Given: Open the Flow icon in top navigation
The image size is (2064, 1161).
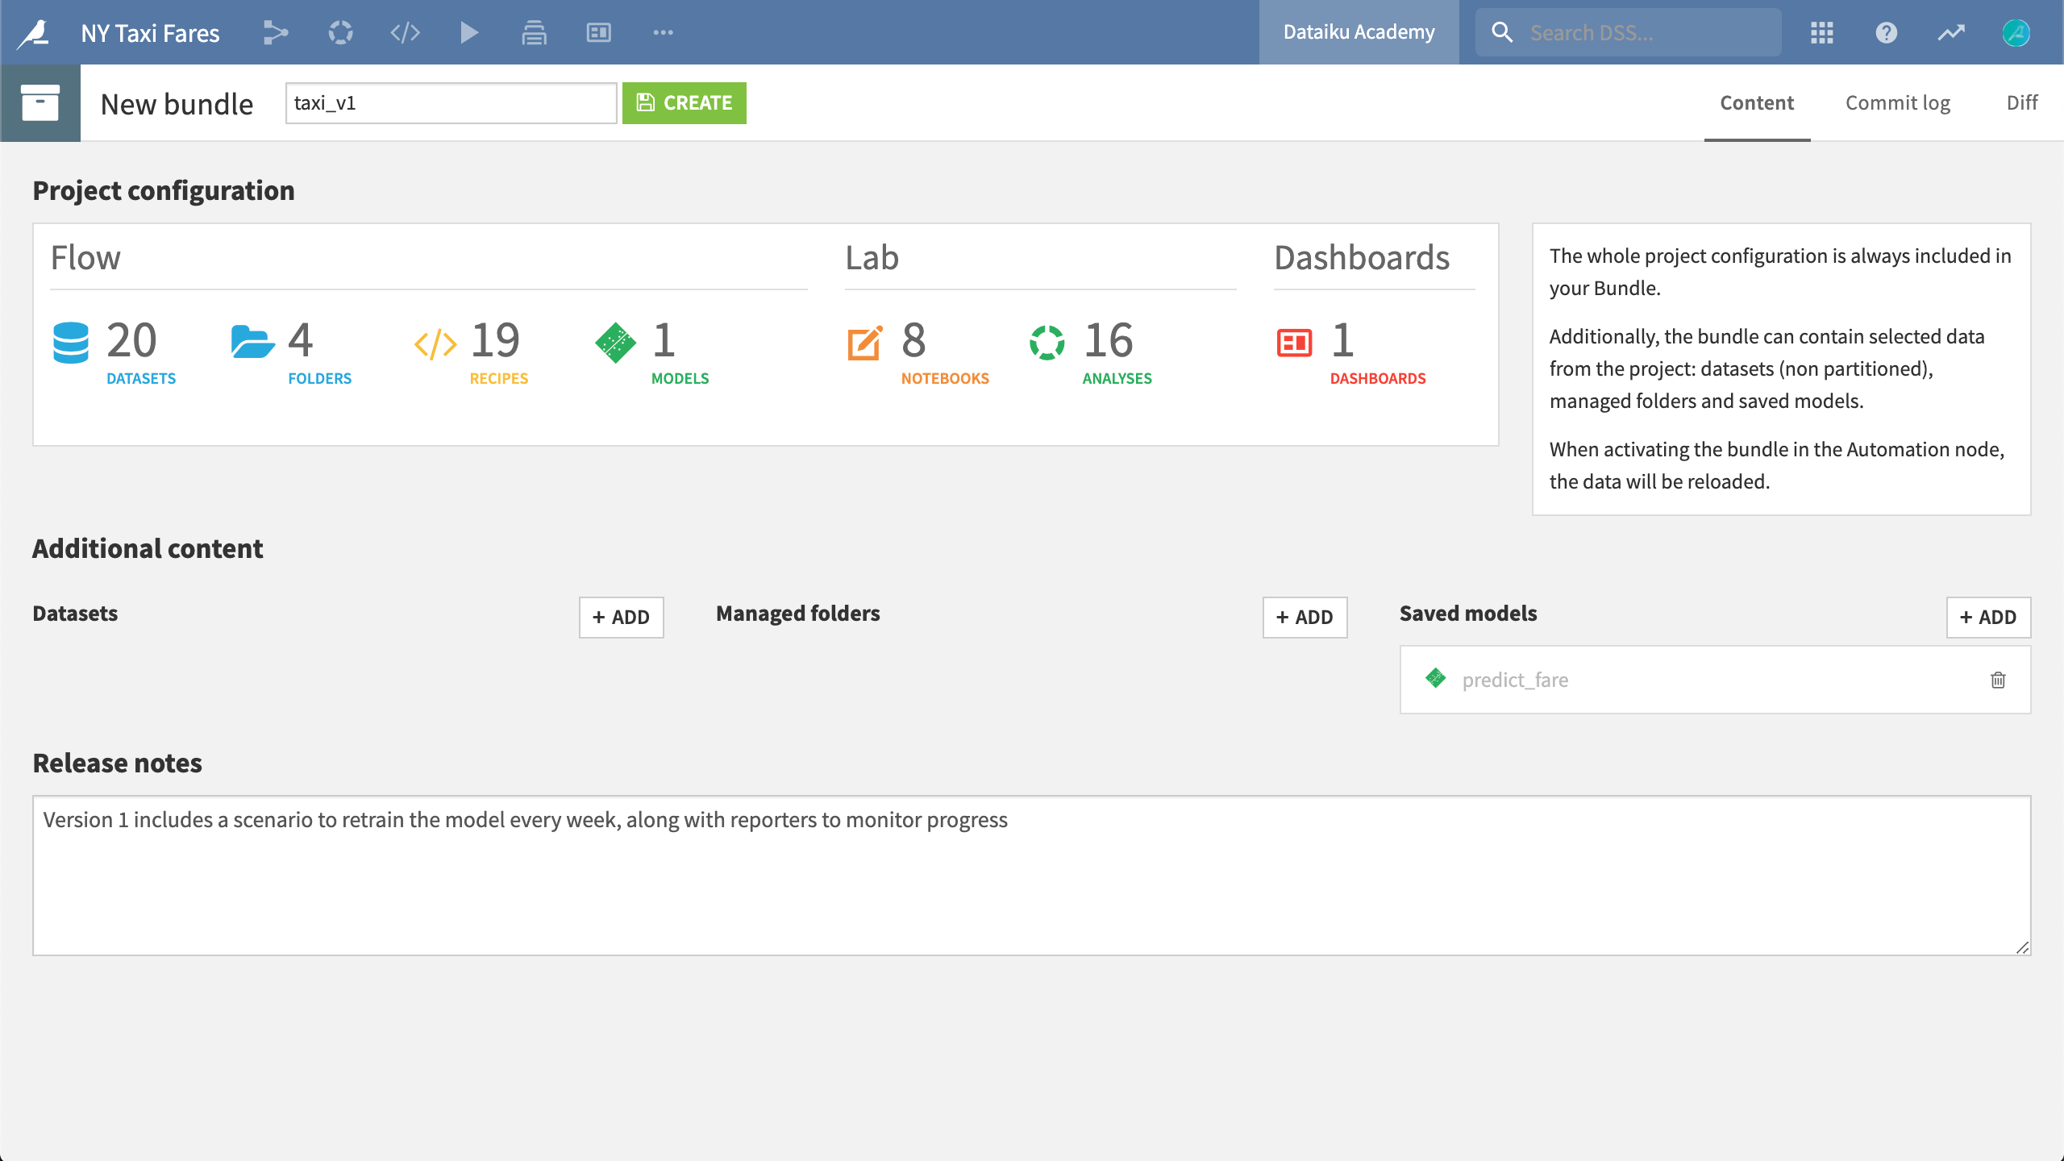Looking at the screenshot, I should pos(276,33).
